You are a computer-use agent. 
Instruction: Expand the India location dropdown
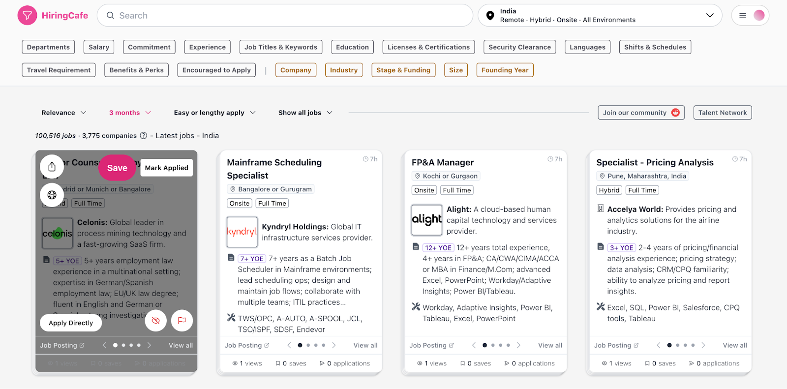pos(710,16)
